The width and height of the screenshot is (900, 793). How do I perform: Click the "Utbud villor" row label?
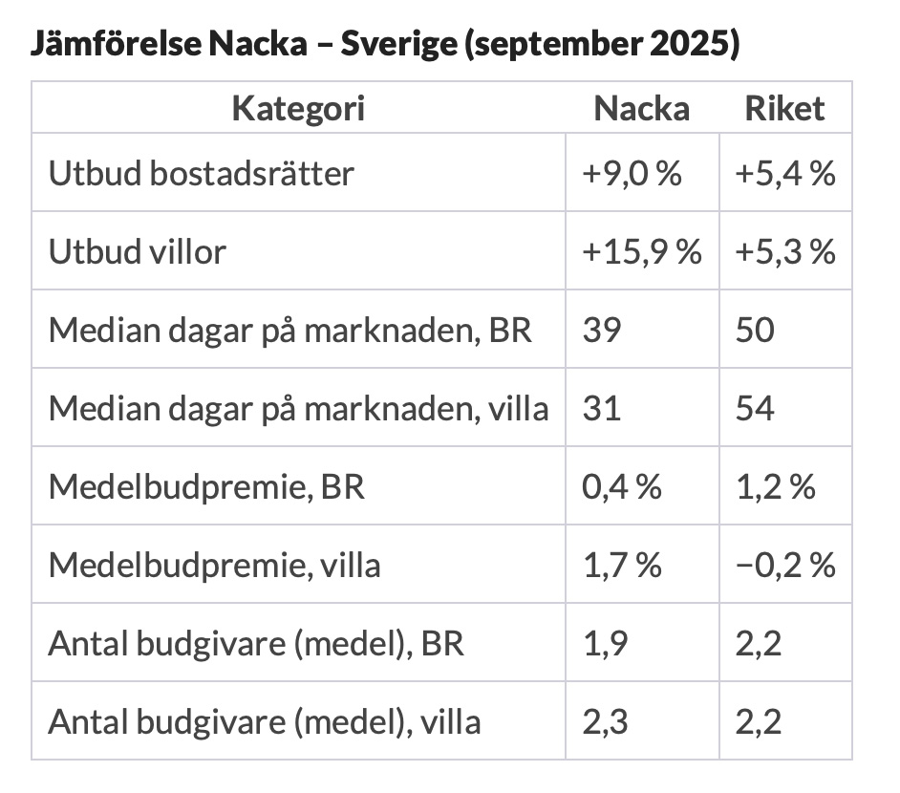coord(138,252)
